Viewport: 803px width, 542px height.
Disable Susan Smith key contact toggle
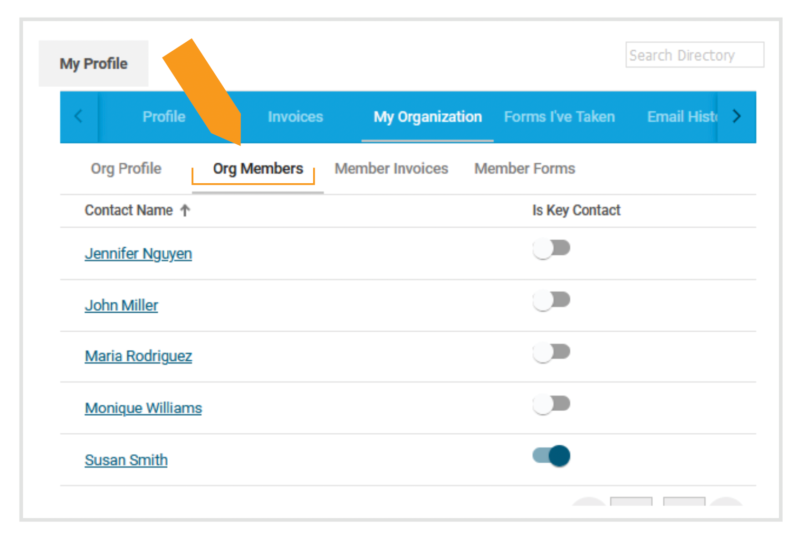[551, 456]
